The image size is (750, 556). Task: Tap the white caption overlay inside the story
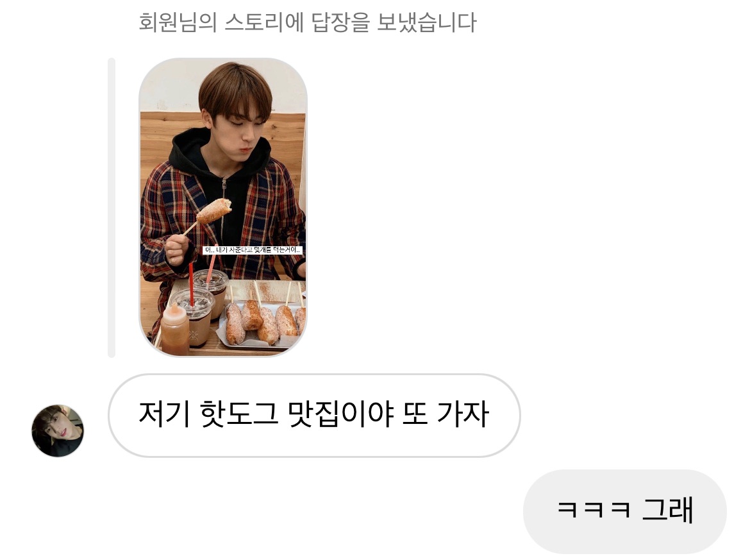253,249
